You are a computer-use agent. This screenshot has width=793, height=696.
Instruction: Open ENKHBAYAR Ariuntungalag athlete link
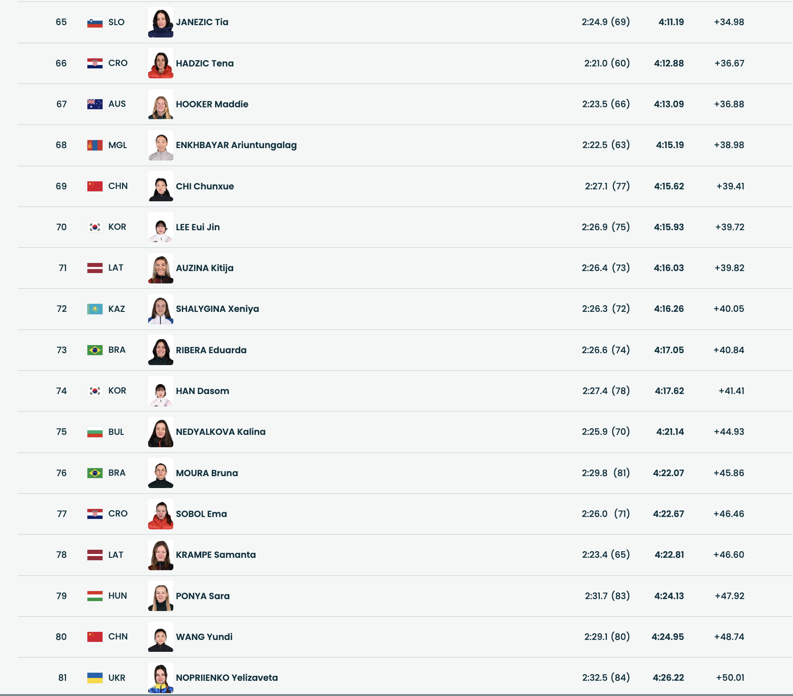236,145
